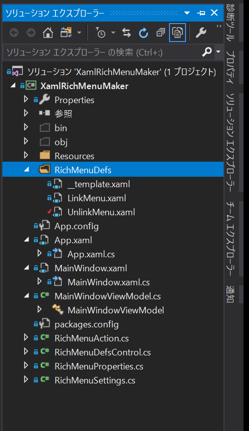Screen dimensions: 249x431
Task: Click the Forward navigation arrow in toolbar
Action: 31,33
